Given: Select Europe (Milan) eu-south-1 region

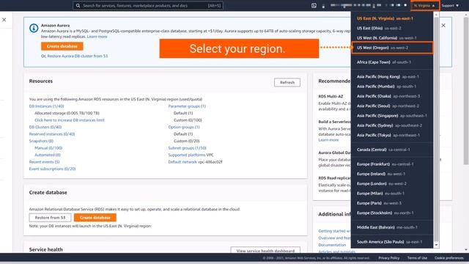Looking at the screenshot, I should pyautogui.click(x=380, y=194).
